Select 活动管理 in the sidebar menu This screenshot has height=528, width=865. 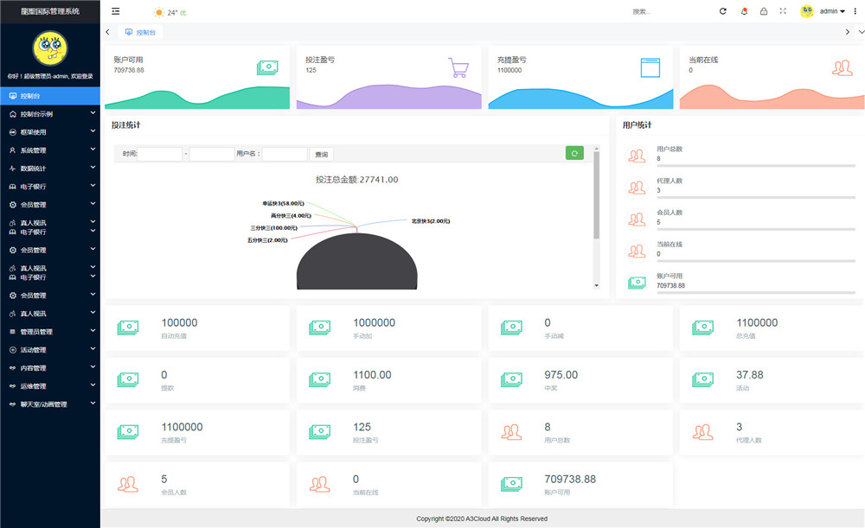[x=42, y=349]
